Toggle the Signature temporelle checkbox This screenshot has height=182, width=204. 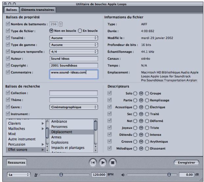click(x=8, y=51)
